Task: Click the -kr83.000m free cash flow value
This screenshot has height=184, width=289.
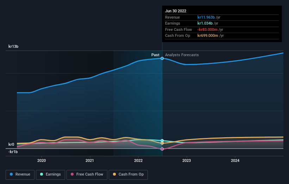Action: pos(207,29)
